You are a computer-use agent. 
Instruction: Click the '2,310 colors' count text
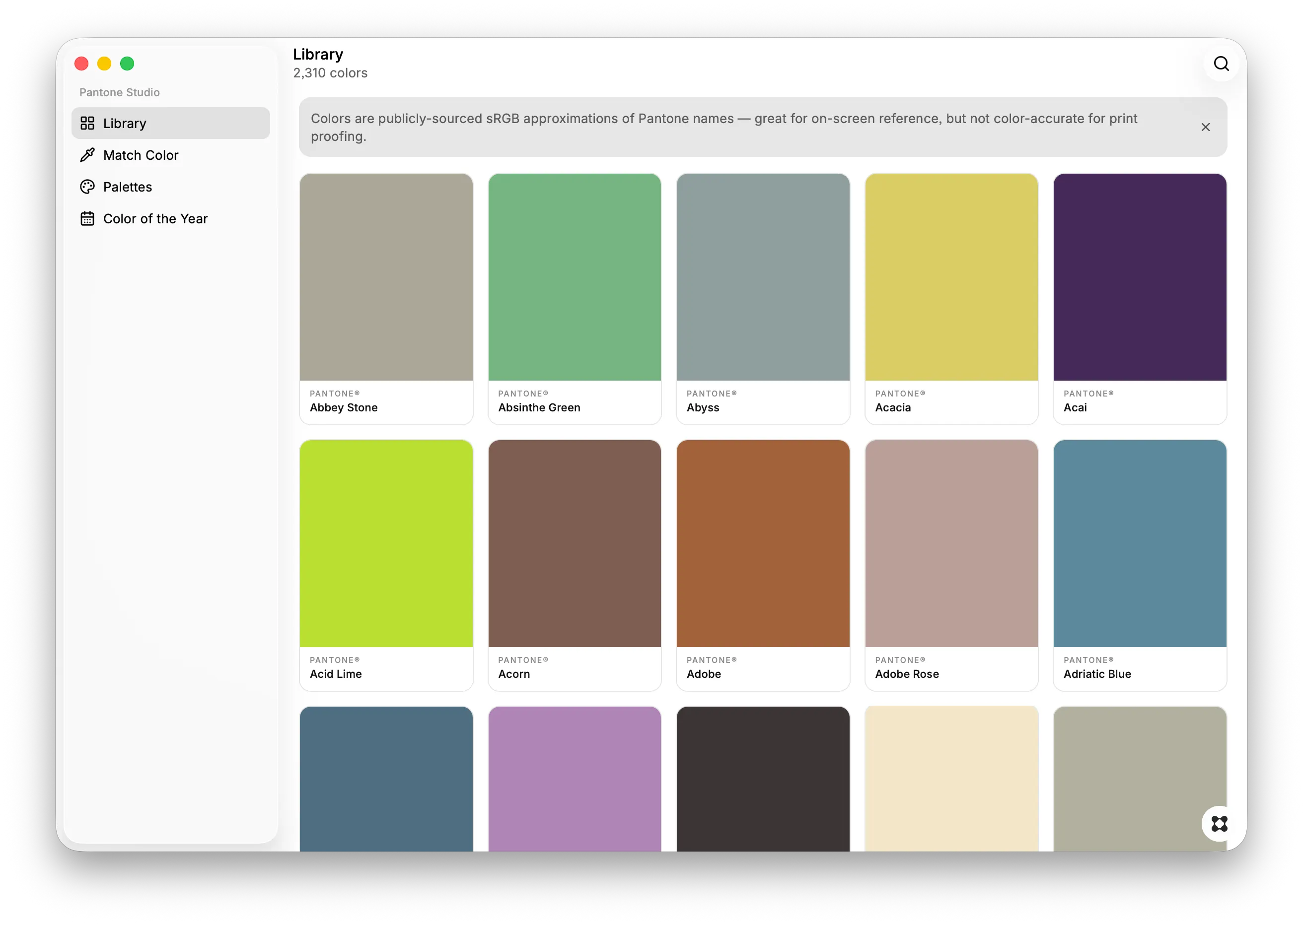click(330, 73)
